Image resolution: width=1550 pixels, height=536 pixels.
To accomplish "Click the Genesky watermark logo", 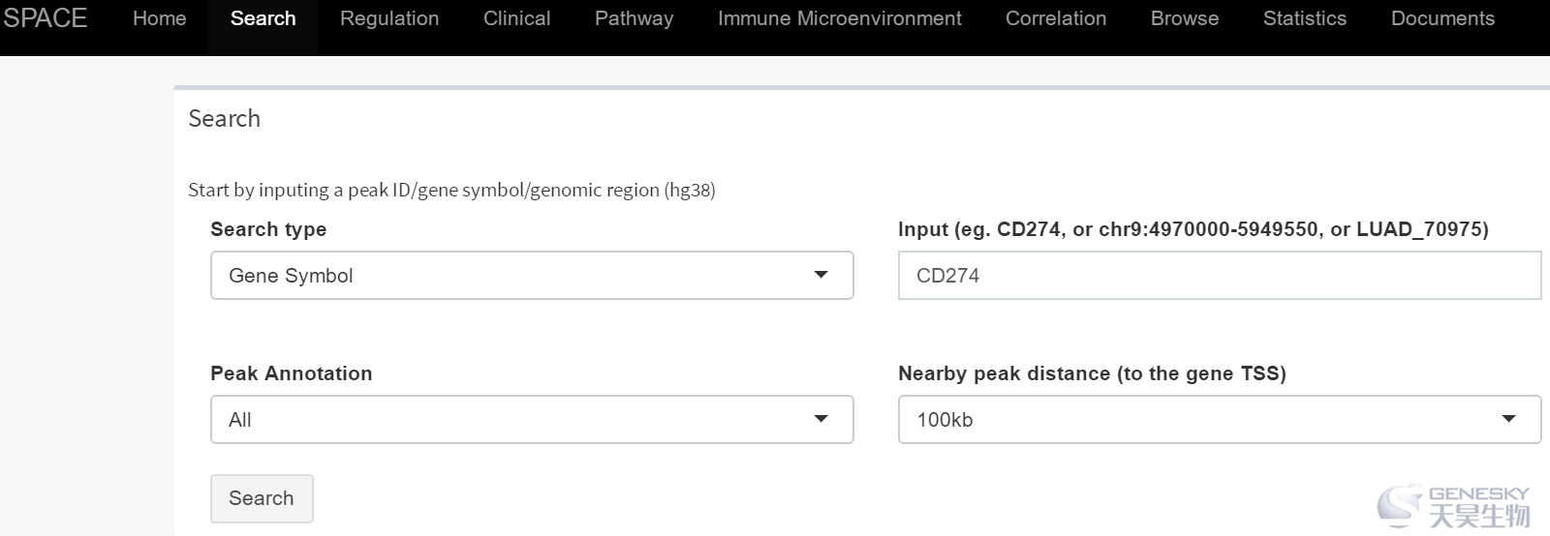I will (1453, 506).
